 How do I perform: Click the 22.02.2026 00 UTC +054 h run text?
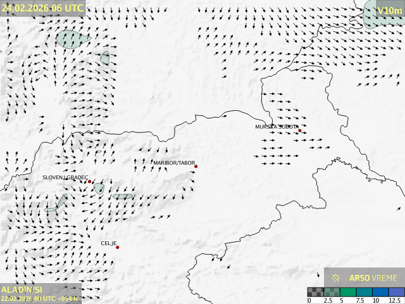(39, 298)
